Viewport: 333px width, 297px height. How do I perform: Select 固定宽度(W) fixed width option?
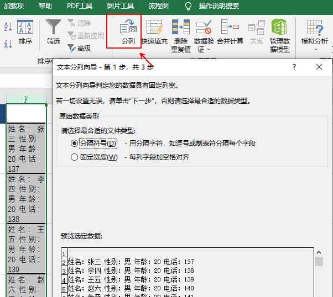74,157
